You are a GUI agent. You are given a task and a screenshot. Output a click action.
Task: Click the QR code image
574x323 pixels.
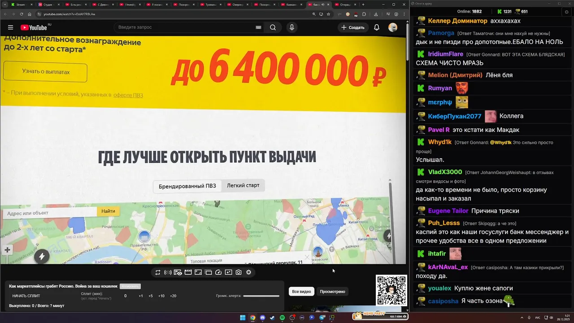pos(391,291)
